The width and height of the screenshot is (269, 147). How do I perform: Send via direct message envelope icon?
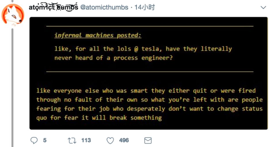[148, 140]
